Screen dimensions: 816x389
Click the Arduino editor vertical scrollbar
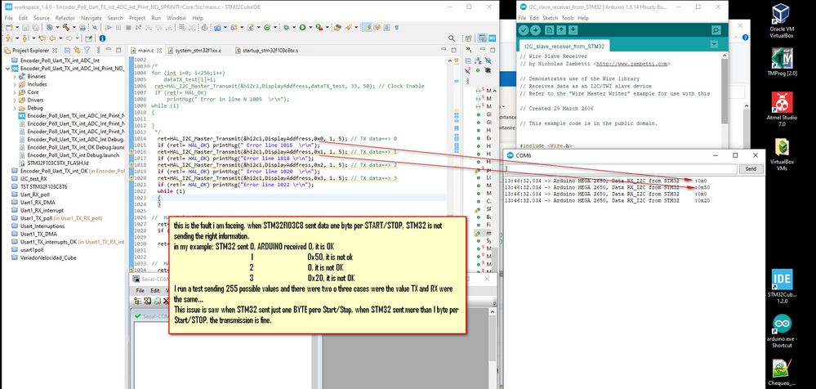[725, 99]
